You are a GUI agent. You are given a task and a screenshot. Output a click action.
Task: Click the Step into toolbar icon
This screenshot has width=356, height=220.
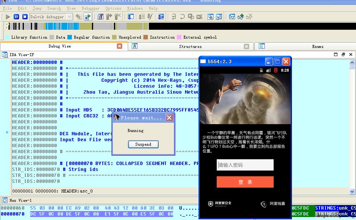pyautogui.click(x=174, y=17)
